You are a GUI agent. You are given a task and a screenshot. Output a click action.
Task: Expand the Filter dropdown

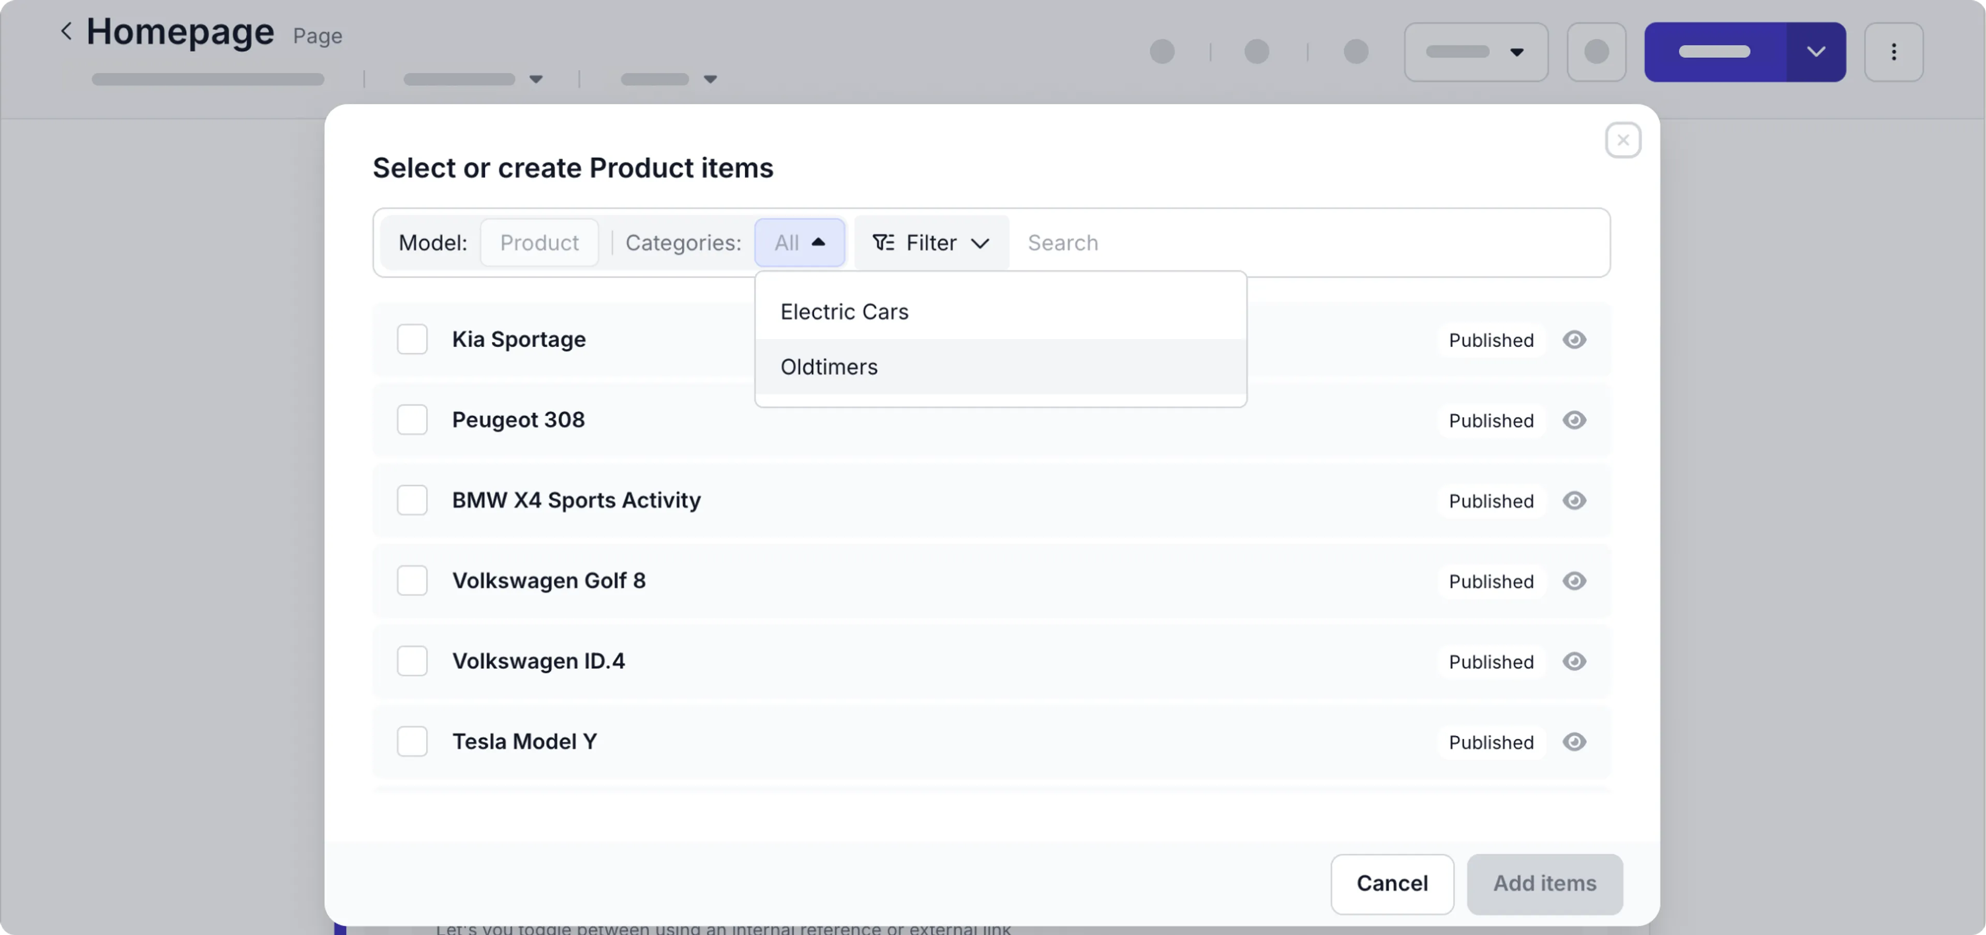point(930,242)
